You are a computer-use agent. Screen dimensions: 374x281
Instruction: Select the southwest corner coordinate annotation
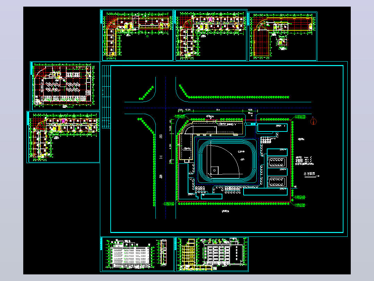point(169,203)
